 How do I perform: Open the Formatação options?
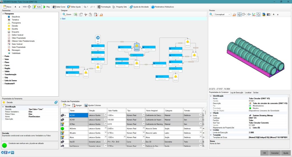[104, 7]
